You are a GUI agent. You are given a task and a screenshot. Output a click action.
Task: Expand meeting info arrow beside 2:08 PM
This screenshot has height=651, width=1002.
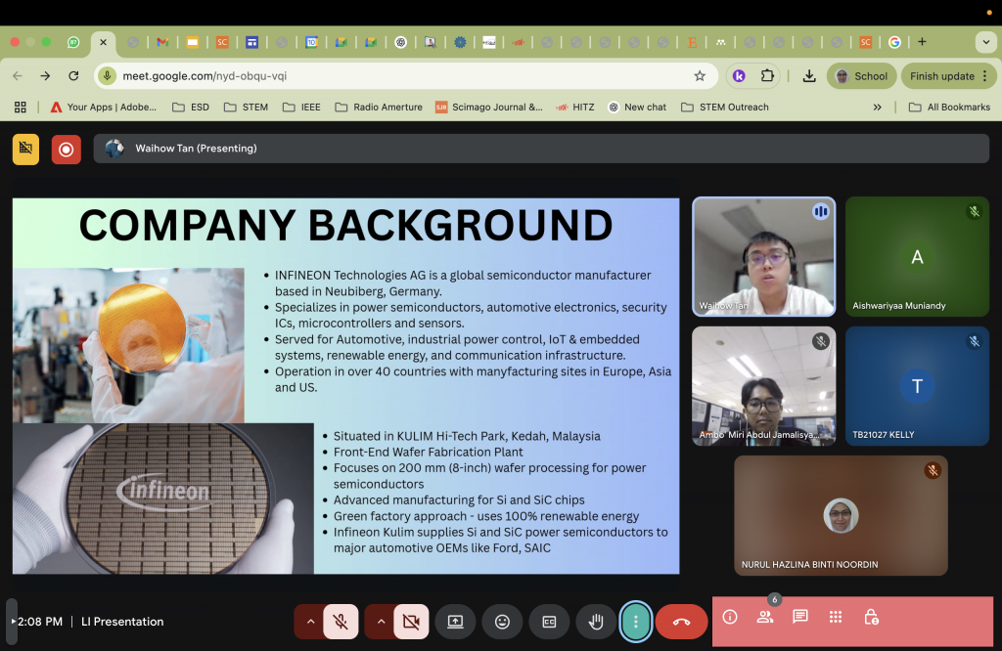12,621
